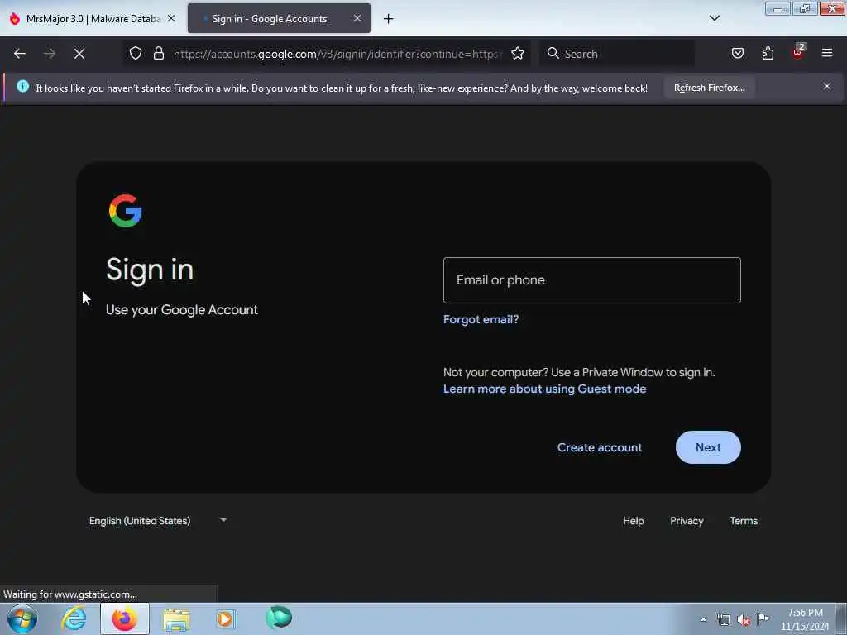847x635 pixels.
Task: List all tabs chevron
Action: 714,18
